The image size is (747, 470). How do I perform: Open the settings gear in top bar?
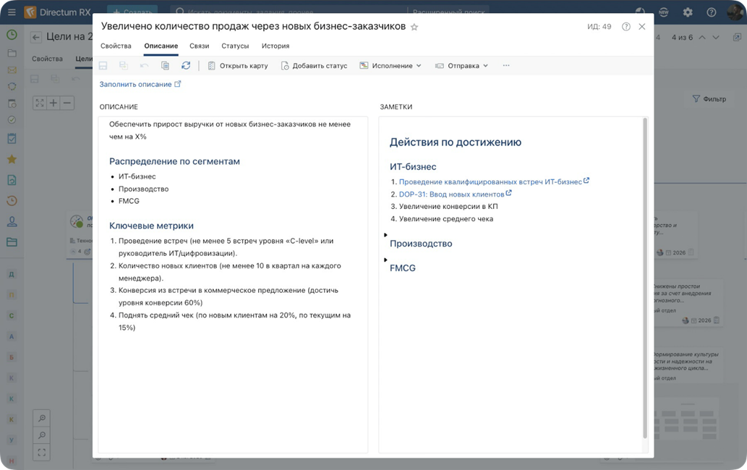[x=688, y=12]
